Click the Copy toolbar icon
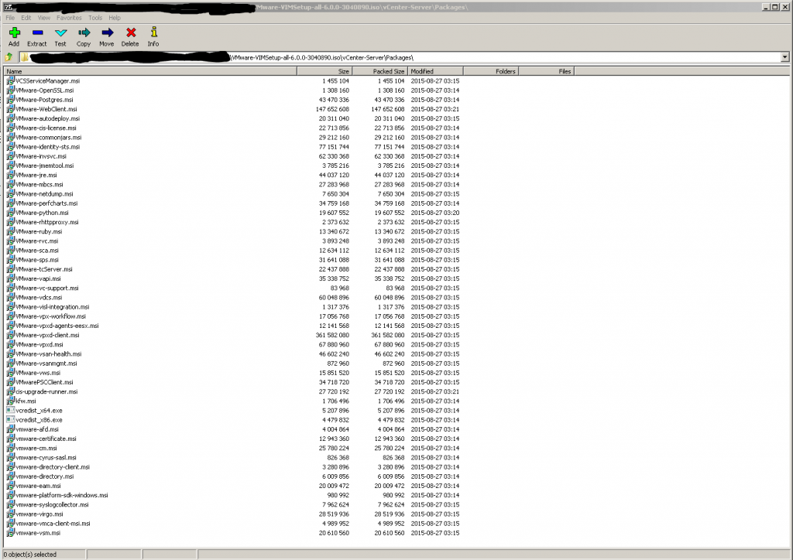 pyautogui.click(x=84, y=32)
